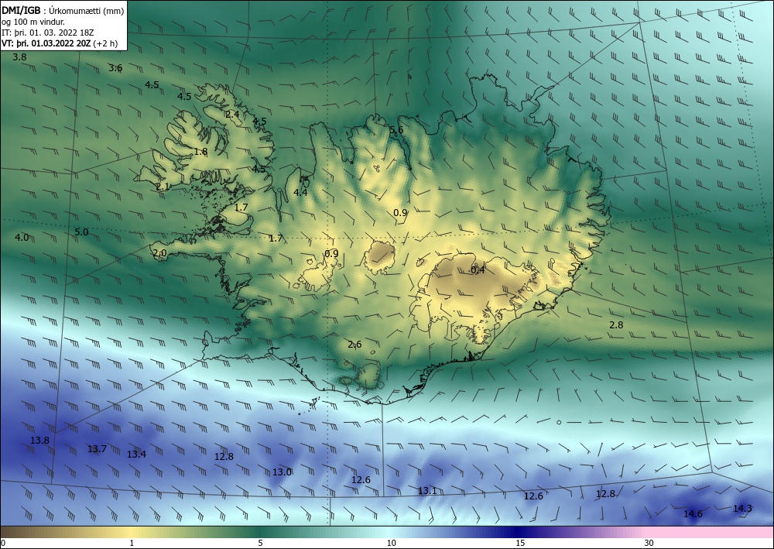Click the initial time "IT: þri. 01. 03. 2022 18Z"

click(x=48, y=33)
